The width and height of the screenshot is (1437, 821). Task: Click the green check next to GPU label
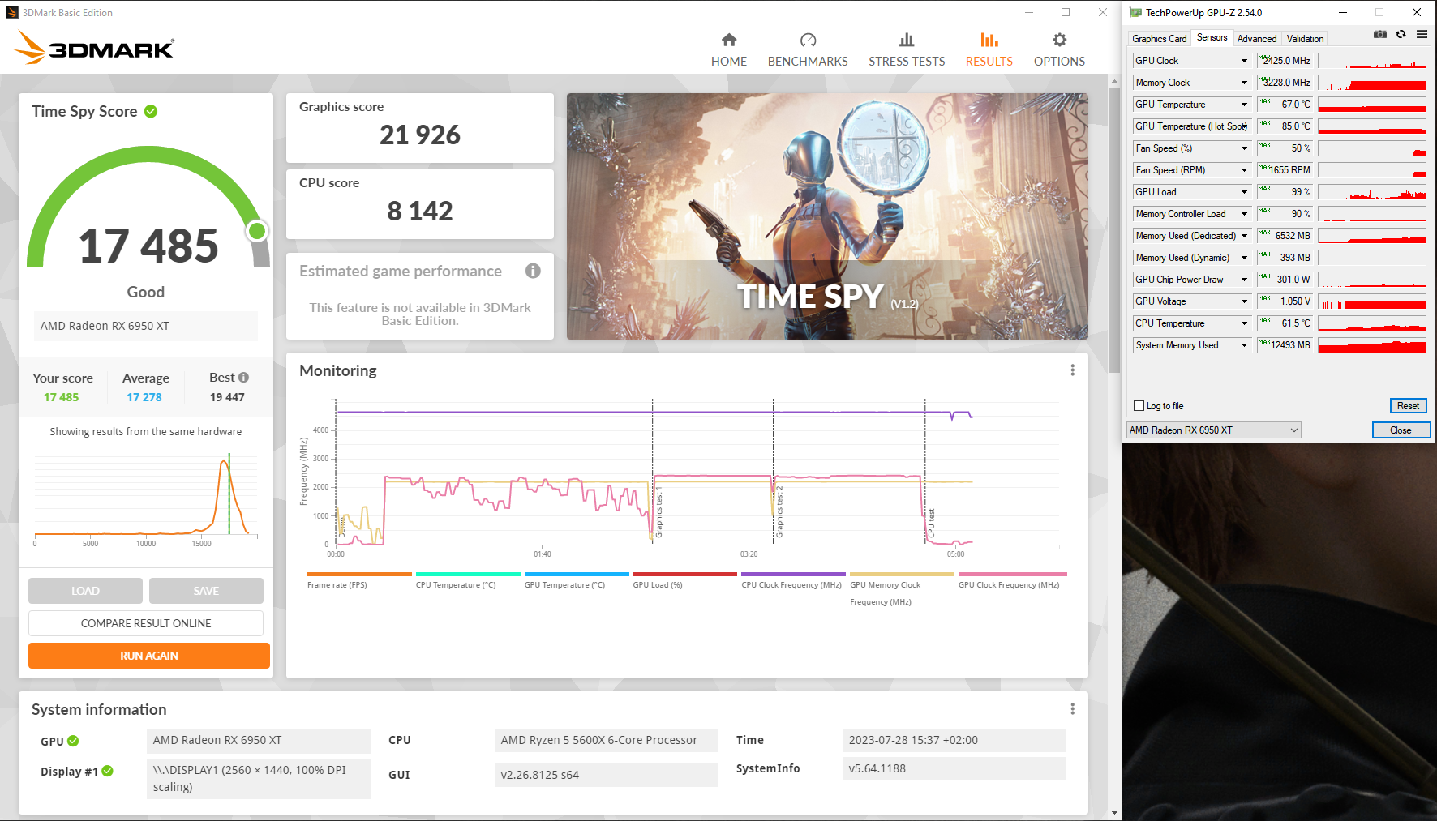tap(73, 741)
